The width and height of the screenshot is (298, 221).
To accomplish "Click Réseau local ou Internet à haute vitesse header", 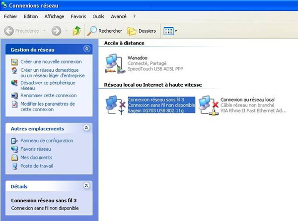I will 153,85.
